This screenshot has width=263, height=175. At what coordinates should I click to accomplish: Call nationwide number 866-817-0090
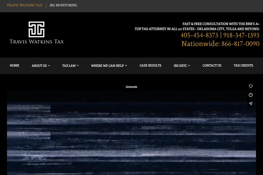tap(240, 44)
